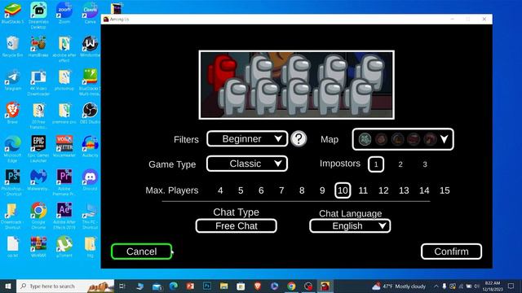This screenshot has height=293, width=522.
Task: Select the Microsoft Edge desktop icon
Action: pos(13,149)
